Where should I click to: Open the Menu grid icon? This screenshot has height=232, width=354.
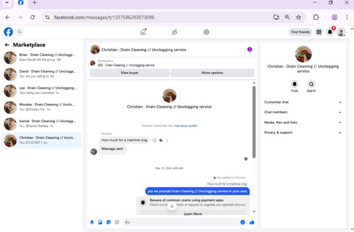point(319,32)
